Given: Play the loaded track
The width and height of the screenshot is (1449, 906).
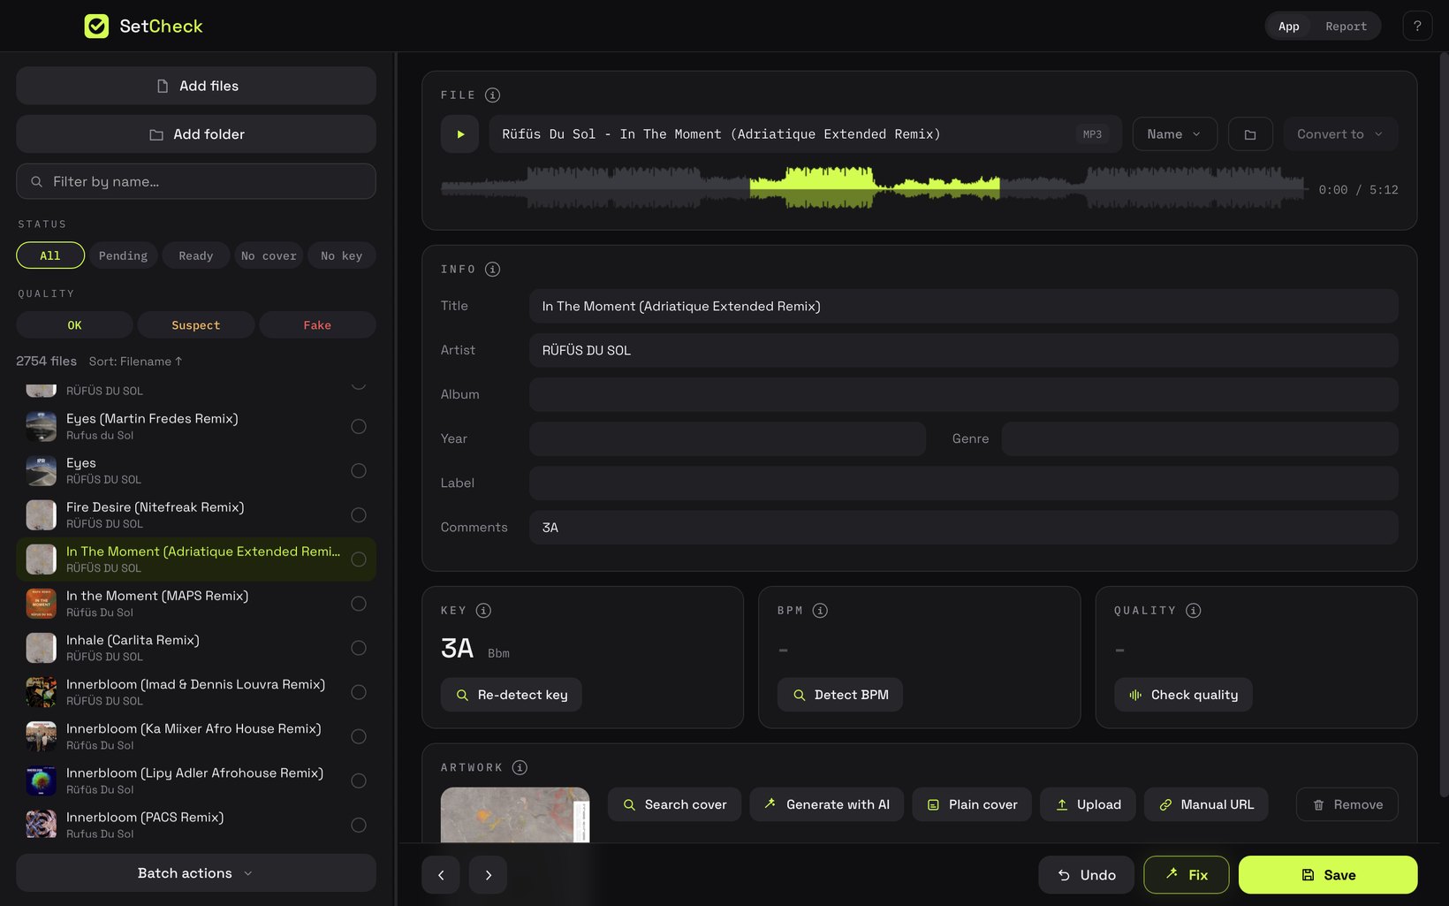Looking at the screenshot, I should [459, 134].
